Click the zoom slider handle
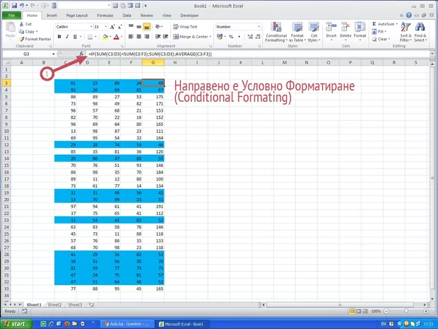Image resolution: width=438 pixels, height=329 pixels. tap(406, 311)
